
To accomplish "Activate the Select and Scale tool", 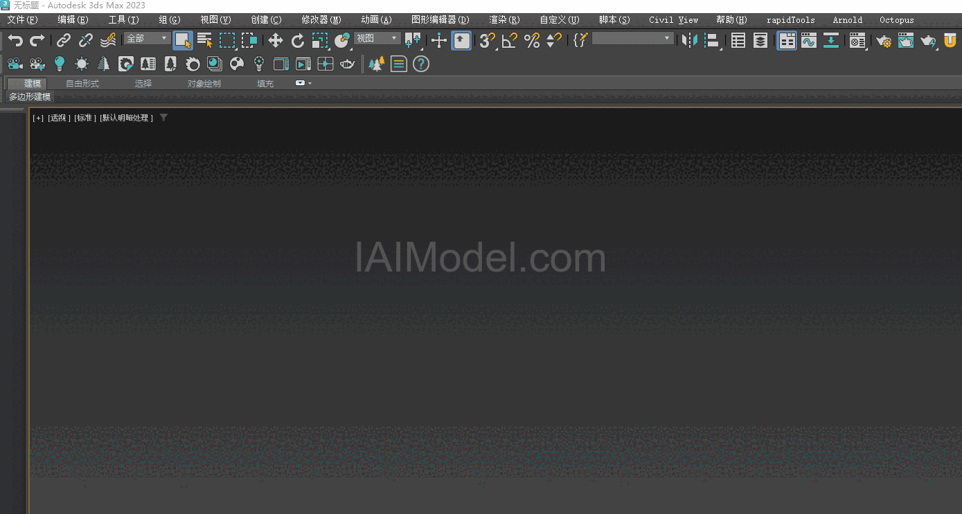I will point(320,40).
